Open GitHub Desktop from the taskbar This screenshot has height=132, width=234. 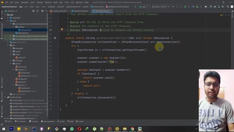tap(42, 129)
